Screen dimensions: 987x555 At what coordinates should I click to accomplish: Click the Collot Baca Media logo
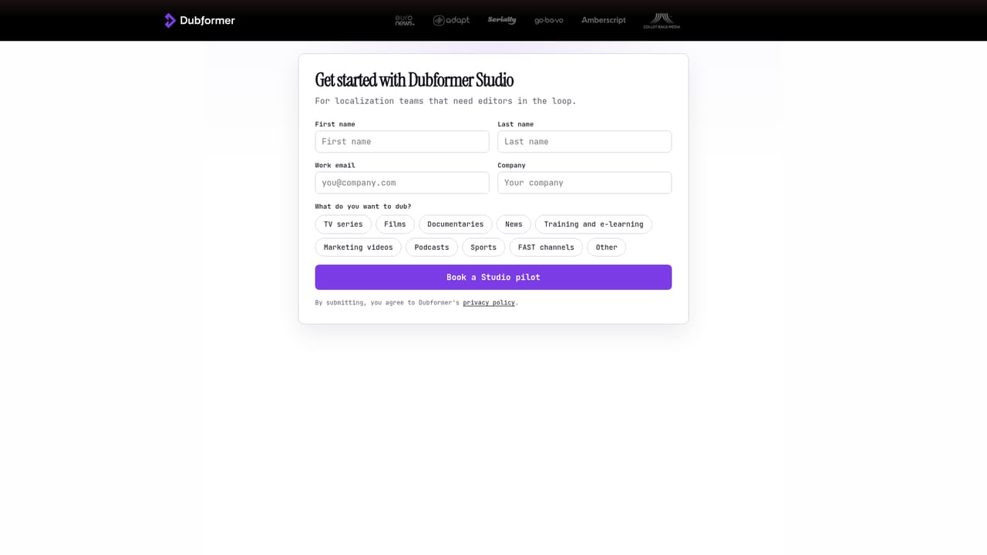pyautogui.click(x=662, y=21)
